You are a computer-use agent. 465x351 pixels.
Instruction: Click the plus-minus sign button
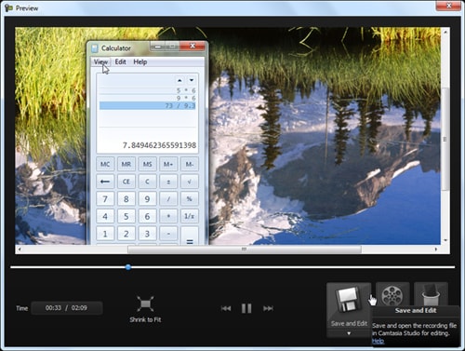pyautogui.click(x=168, y=182)
